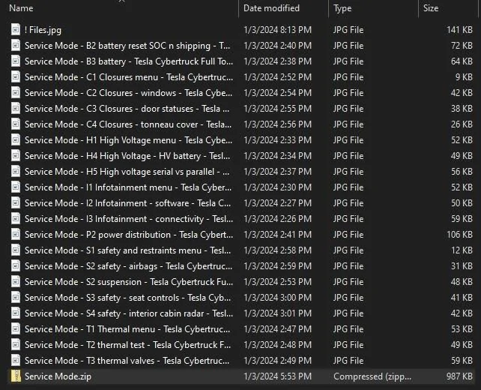Click the file icon for B2 battery reset SOC

(16, 46)
